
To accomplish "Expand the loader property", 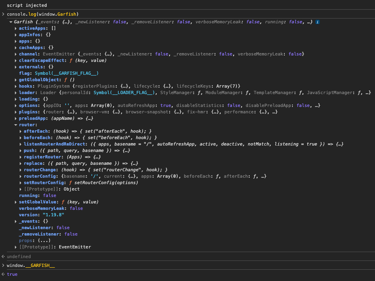I will click(x=16, y=93).
